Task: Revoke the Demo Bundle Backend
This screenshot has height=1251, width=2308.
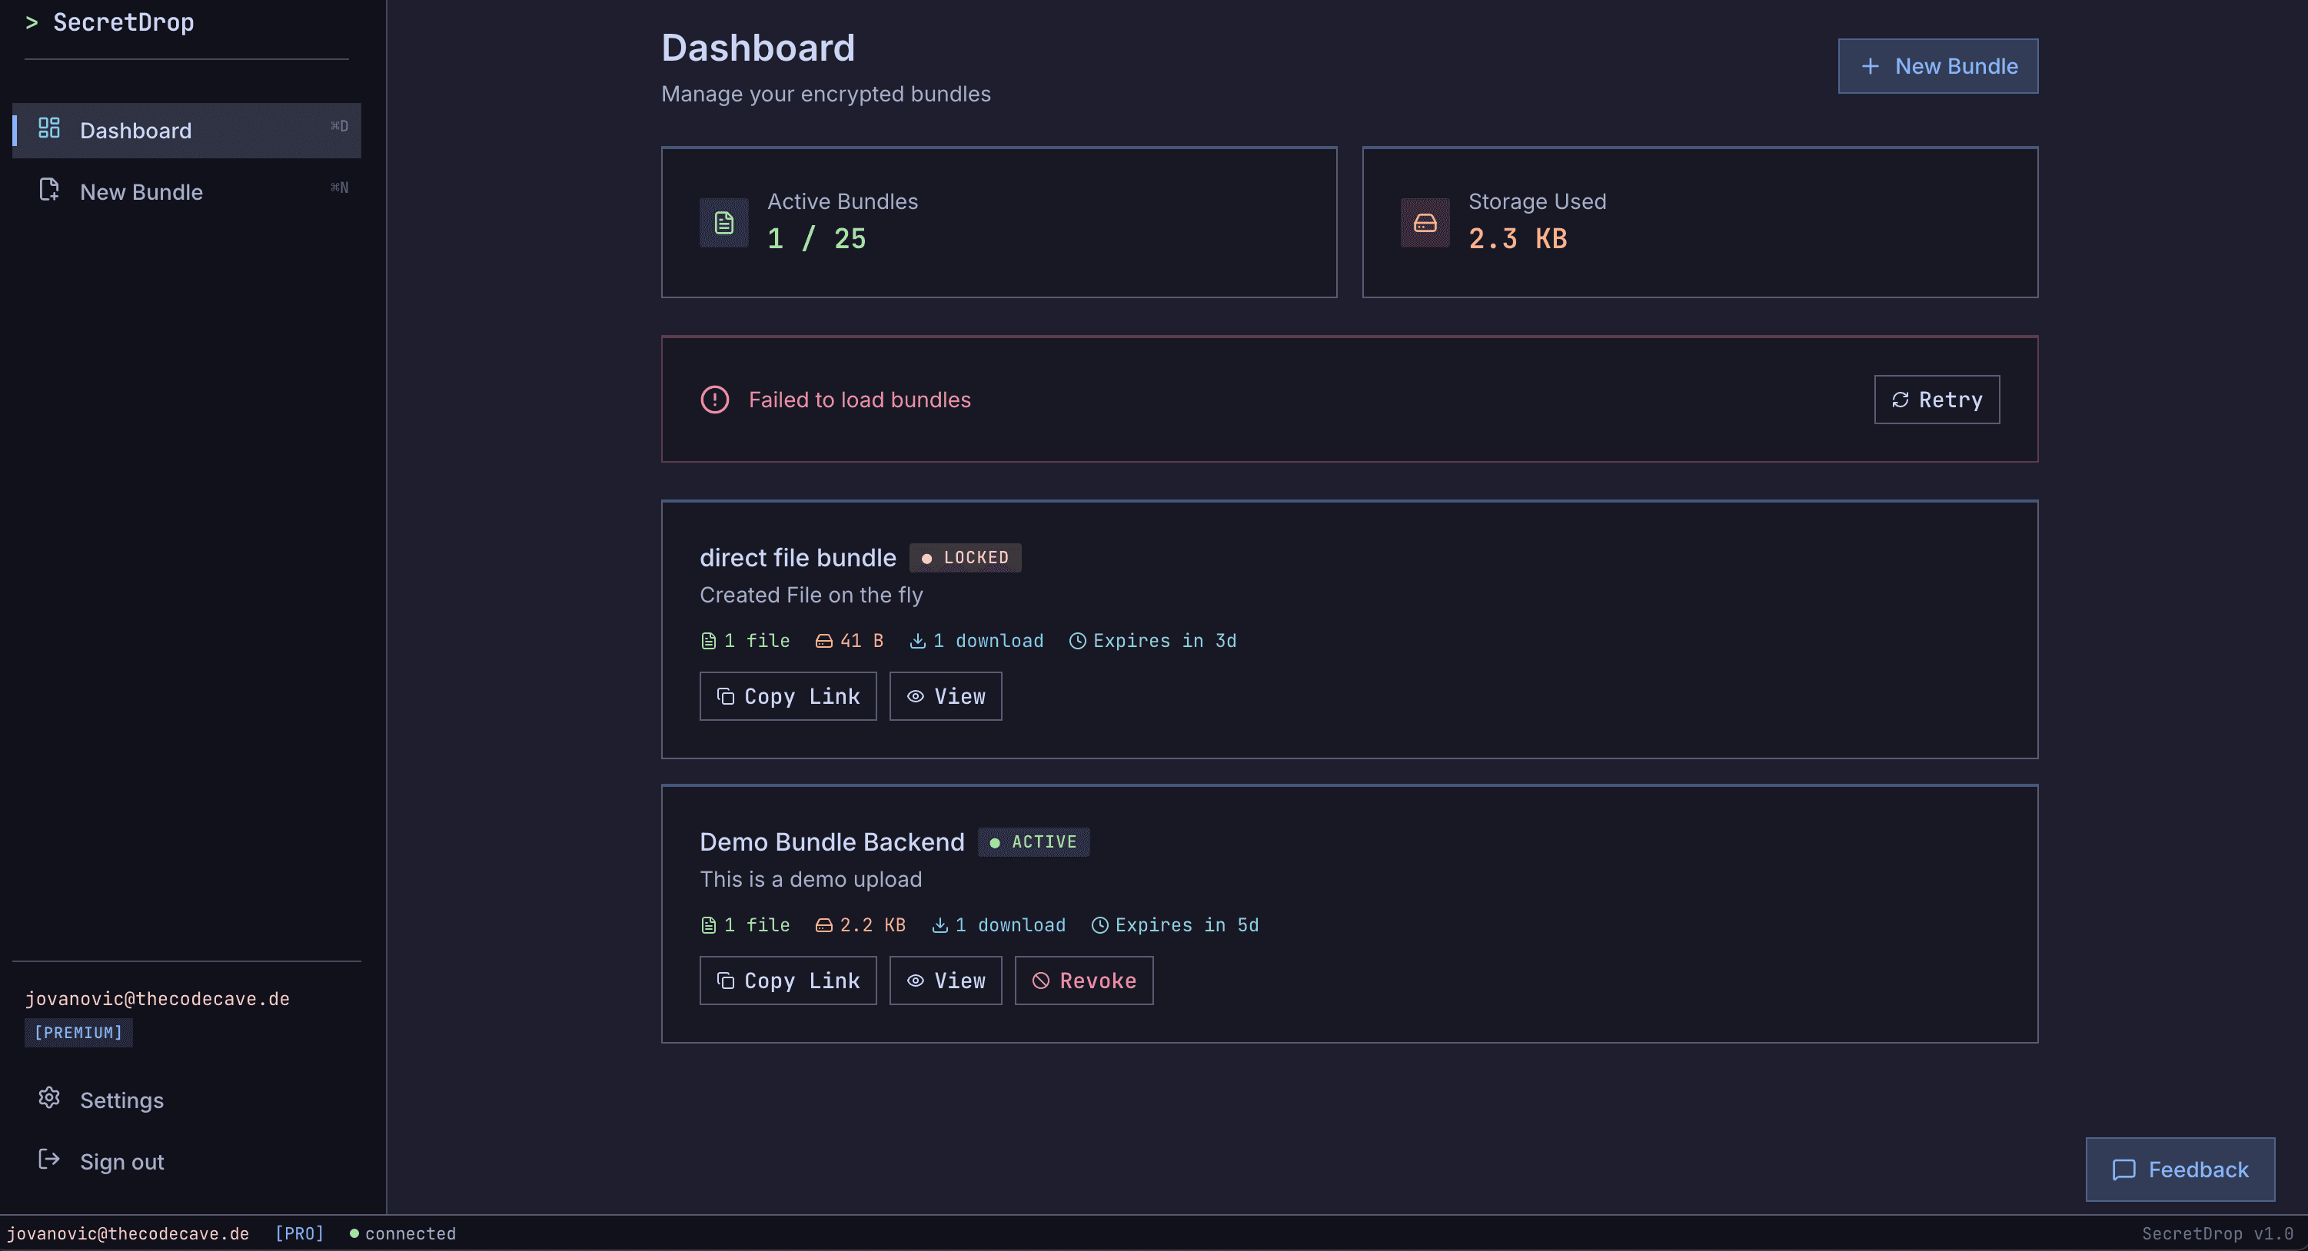Action: click(1083, 981)
